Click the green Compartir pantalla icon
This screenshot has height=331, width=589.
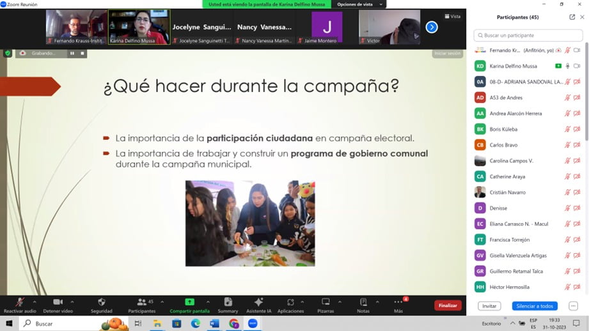pos(189,302)
